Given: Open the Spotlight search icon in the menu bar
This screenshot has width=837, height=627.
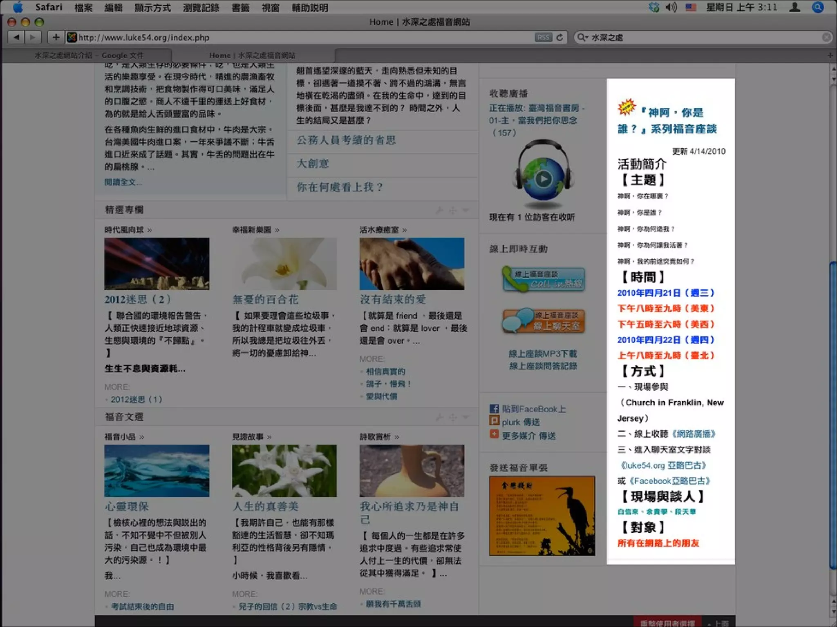Looking at the screenshot, I should [818, 7].
